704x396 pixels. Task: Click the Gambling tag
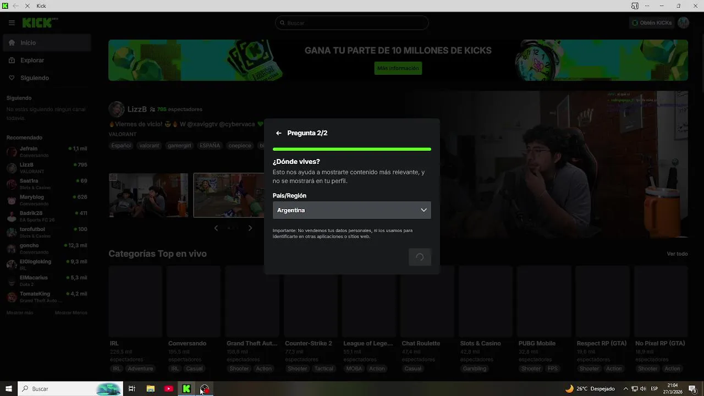[x=475, y=369]
